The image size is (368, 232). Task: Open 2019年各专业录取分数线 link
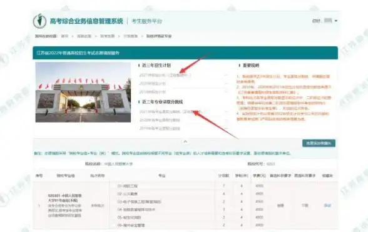(160, 128)
